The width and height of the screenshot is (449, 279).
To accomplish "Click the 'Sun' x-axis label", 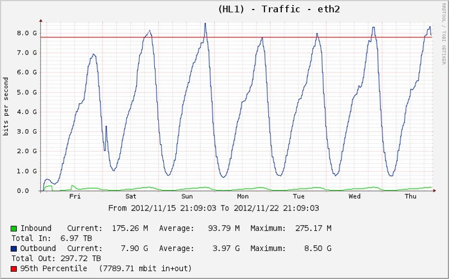I will [x=187, y=196].
